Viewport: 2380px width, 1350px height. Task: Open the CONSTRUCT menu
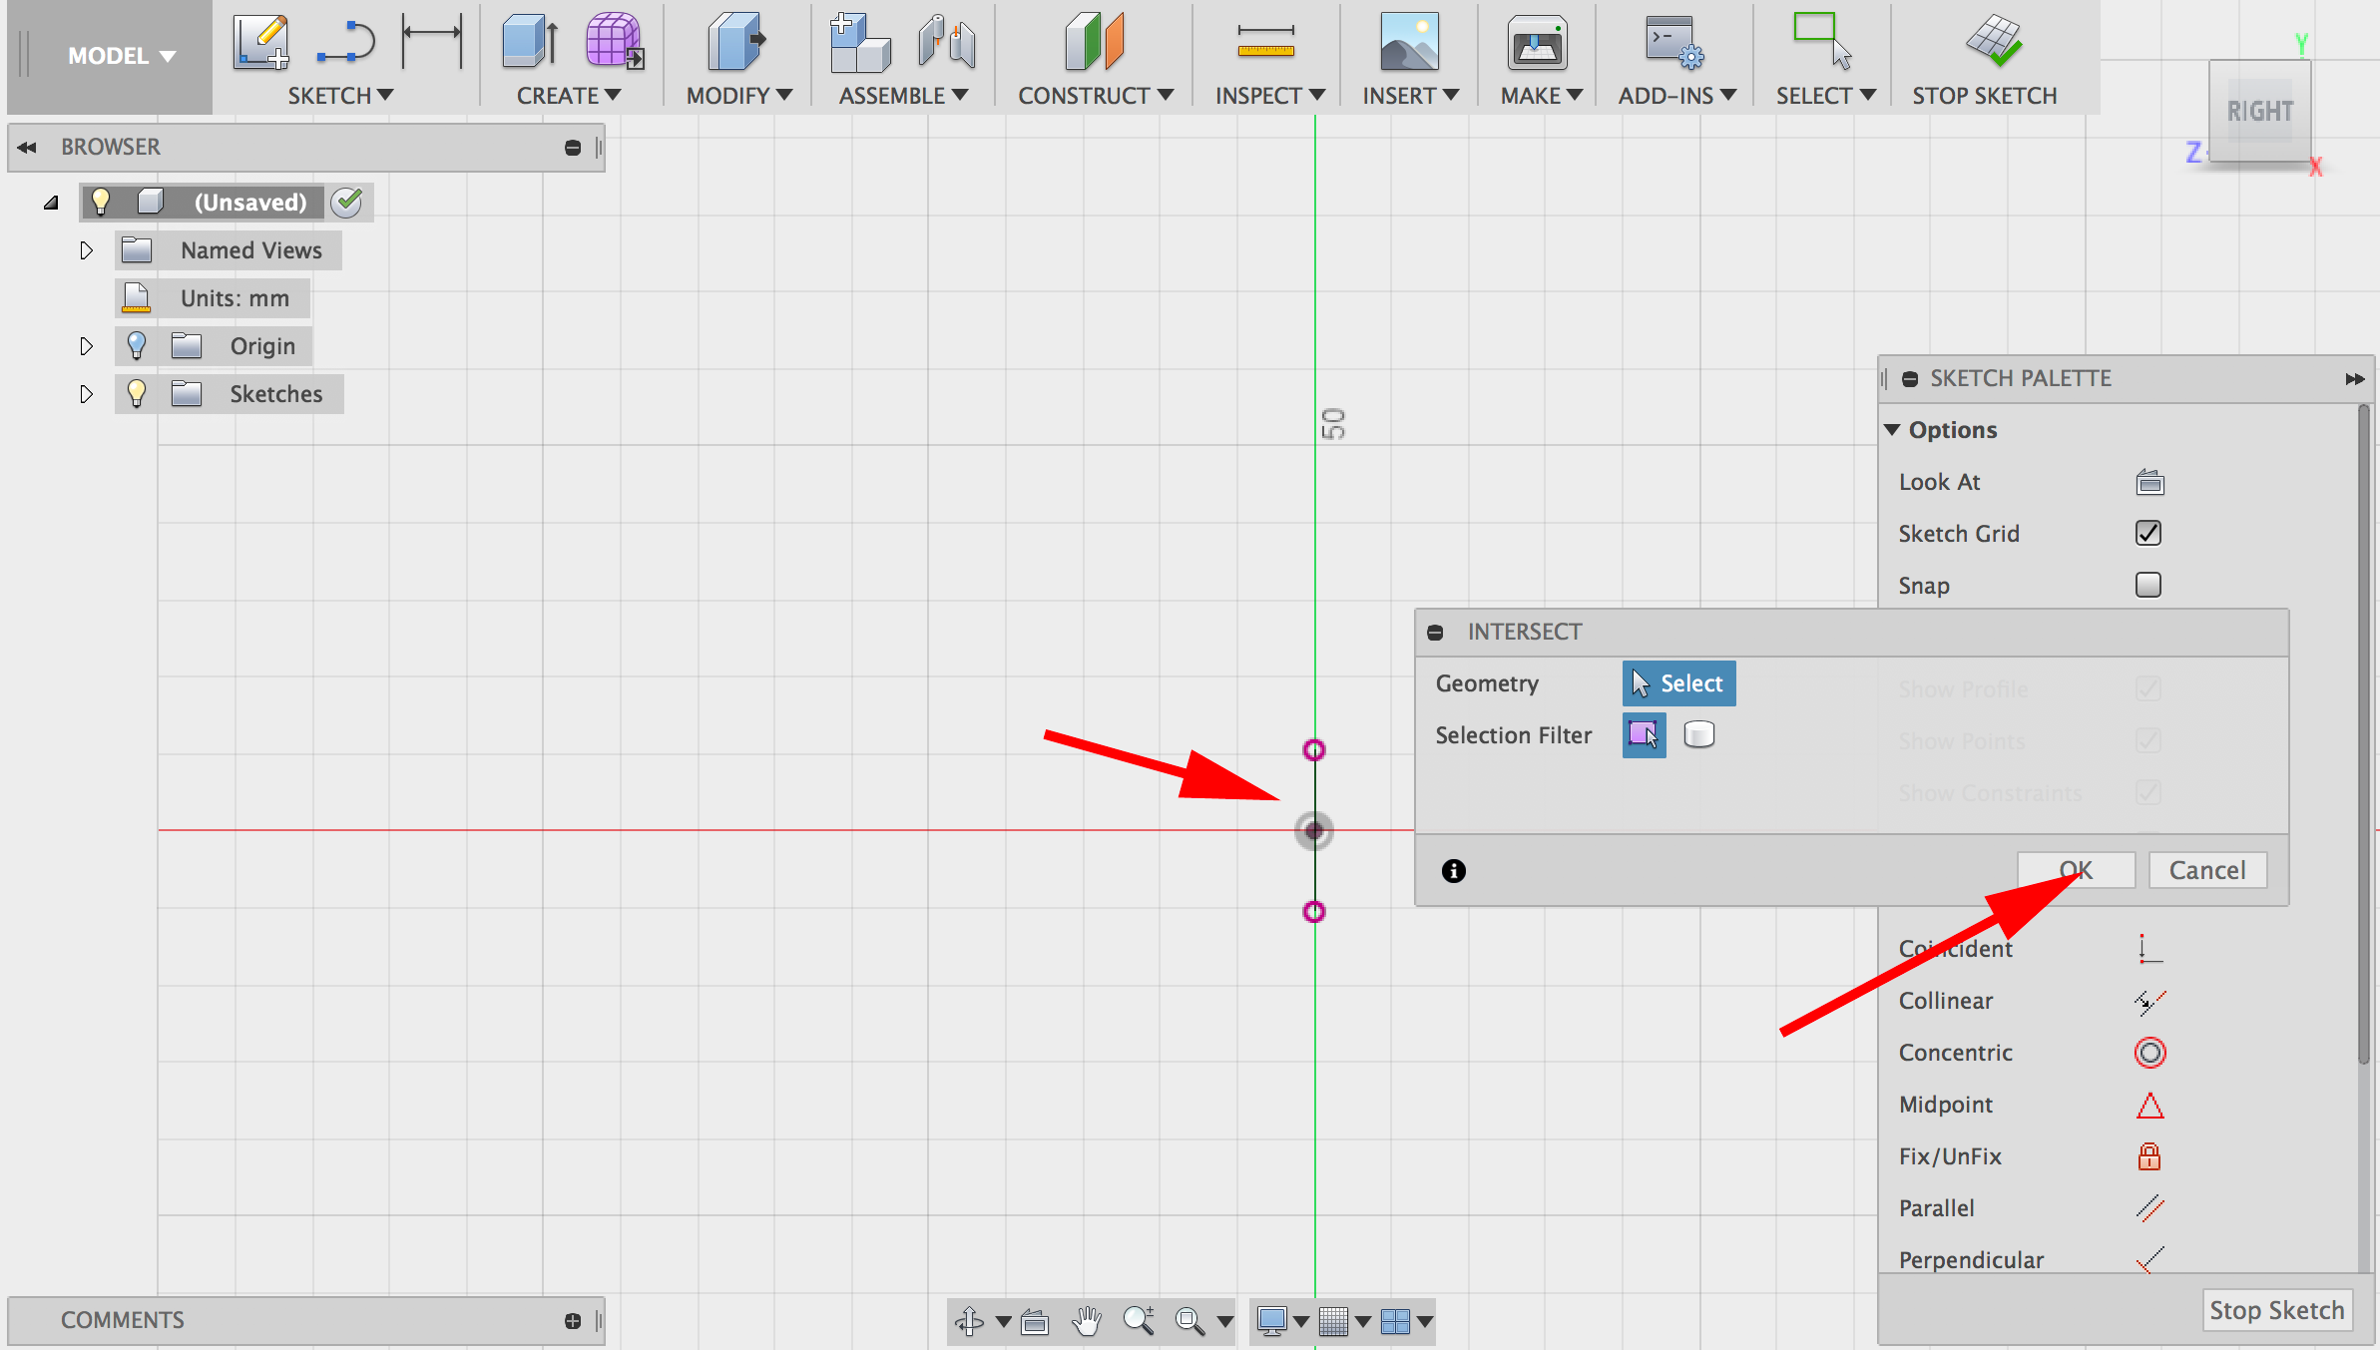[x=1095, y=96]
